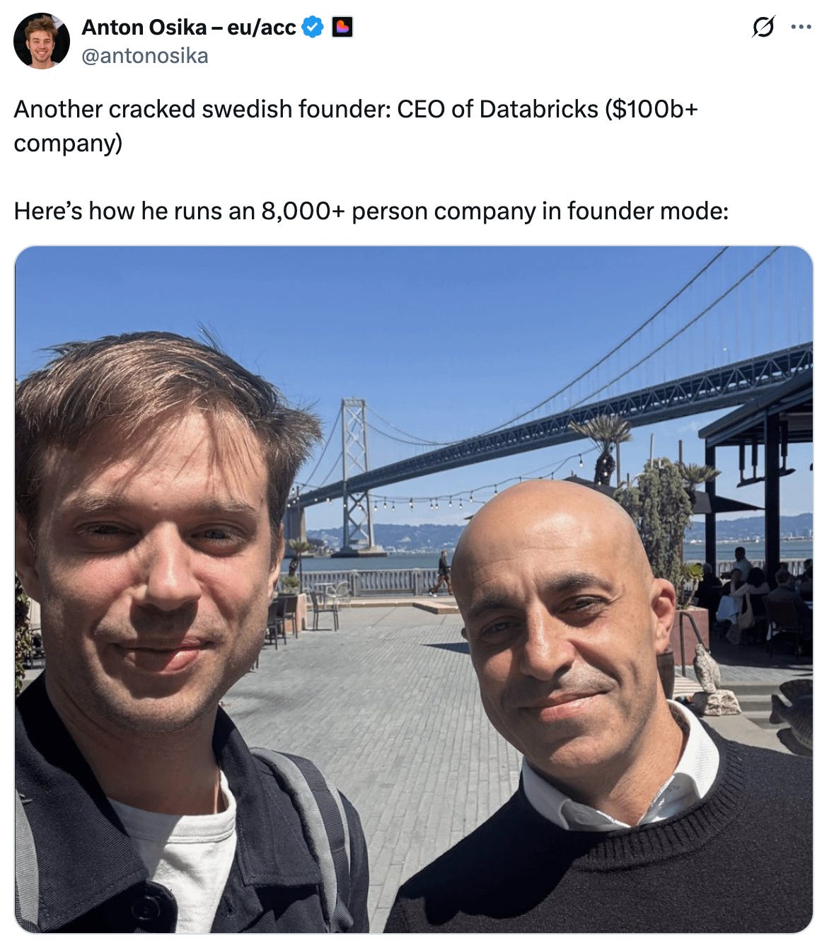The image size is (822, 948).
Task: Open Grok explain slashed-circle icon
Action: [763, 28]
